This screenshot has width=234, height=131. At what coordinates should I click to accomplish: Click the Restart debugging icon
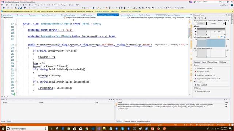point(109,8)
